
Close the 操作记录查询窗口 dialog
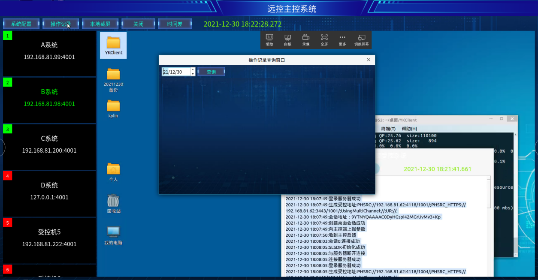369,60
